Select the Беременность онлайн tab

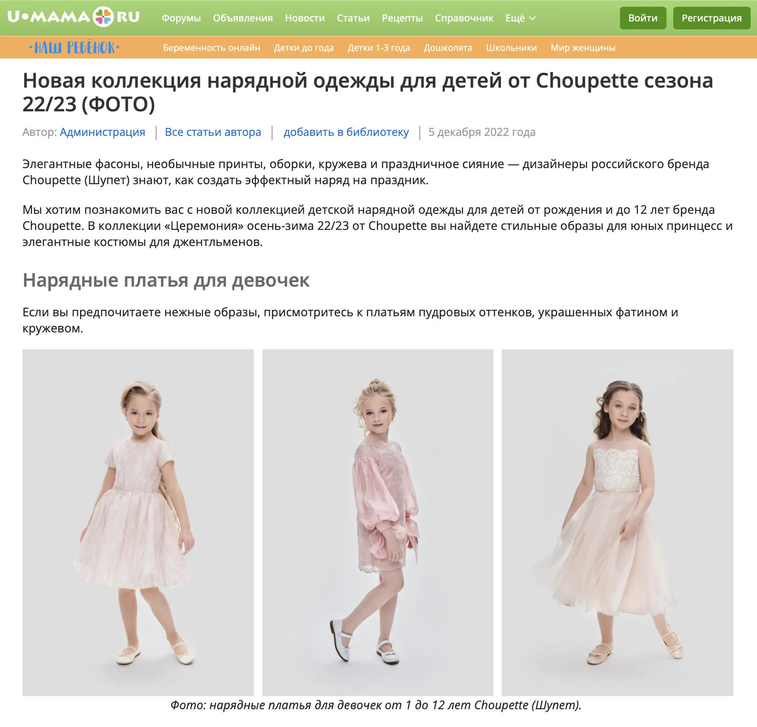pyautogui.click(x=212, y=48)
